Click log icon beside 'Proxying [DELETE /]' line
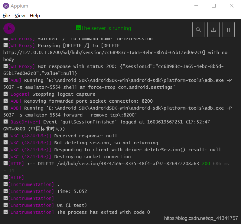The width and height of the screenshot is (241, 224). [x=5, y=45]
